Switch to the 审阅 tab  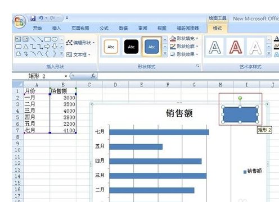point(143,28)
